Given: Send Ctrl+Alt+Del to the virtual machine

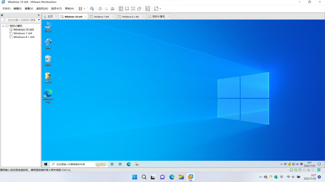Looking at the screenshot, I should [92, 9].
